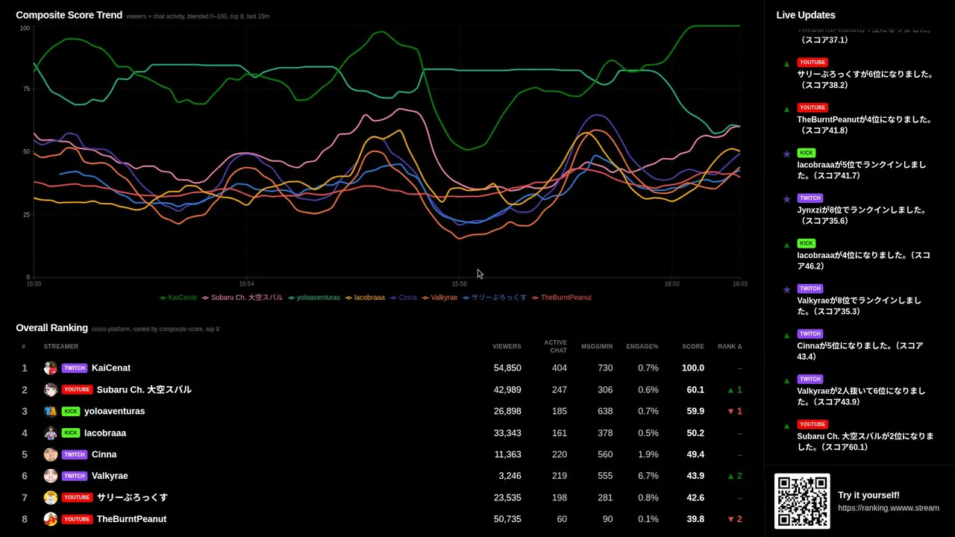Click the streamer name Cinna in the ranking table
Image resolution: width=955 pixels, height=537 pixels.
click(x=104, y=454)
